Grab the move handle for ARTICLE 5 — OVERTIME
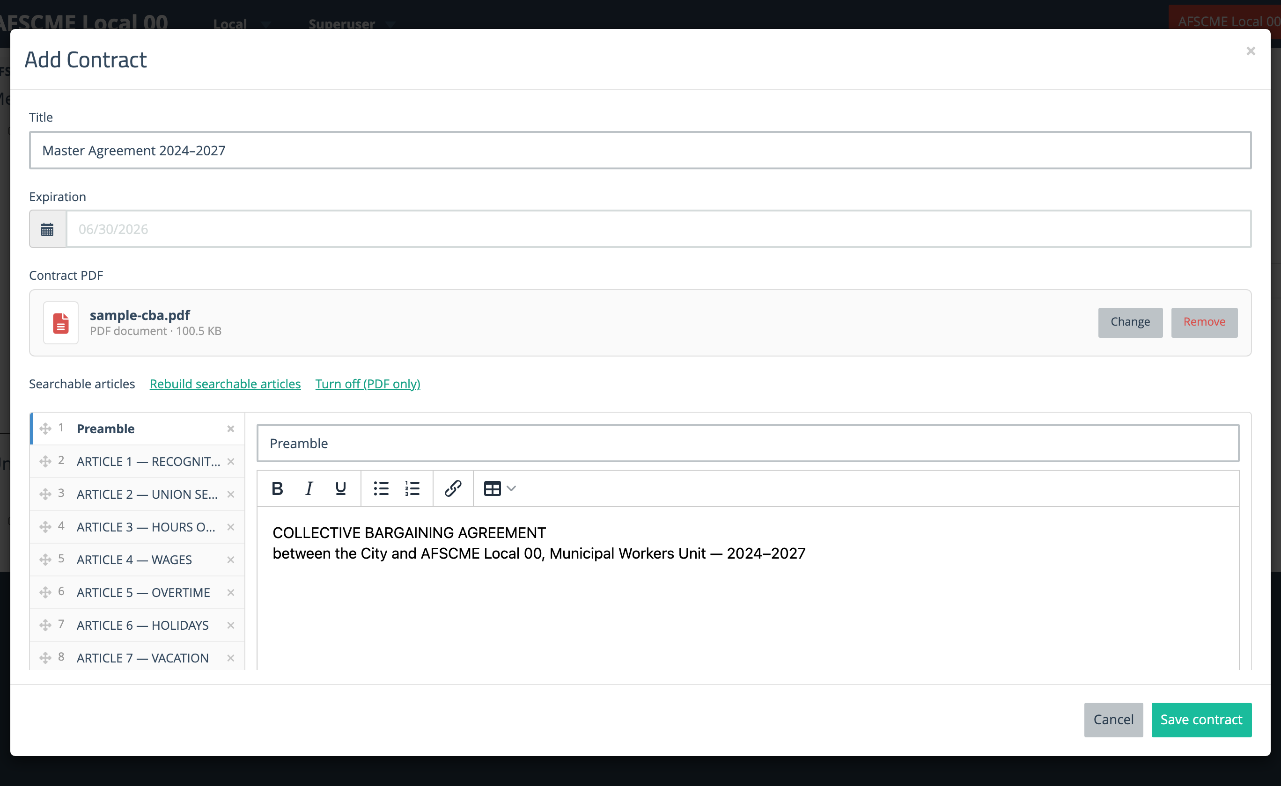 coord(45,593)
